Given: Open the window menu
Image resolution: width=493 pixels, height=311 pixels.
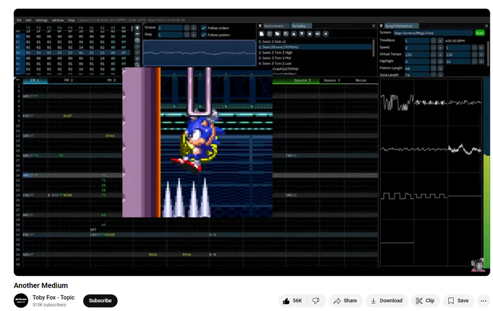Looking at the screenshot, I should (58, 20).
